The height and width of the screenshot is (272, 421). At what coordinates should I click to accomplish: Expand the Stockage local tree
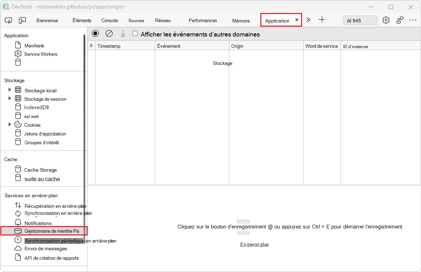click(x=9, y=90)
